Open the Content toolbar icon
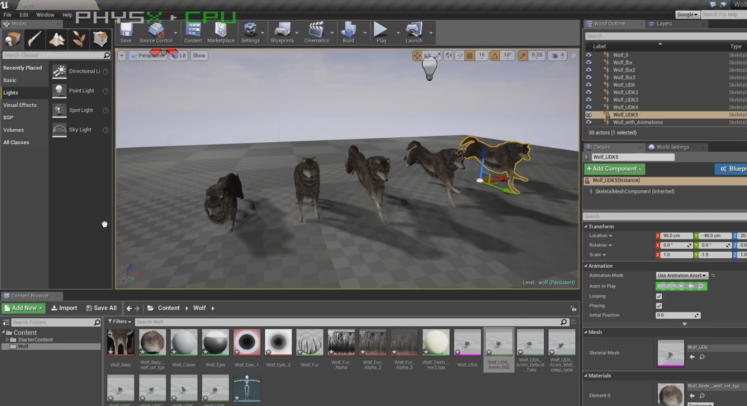 (193, 33)
